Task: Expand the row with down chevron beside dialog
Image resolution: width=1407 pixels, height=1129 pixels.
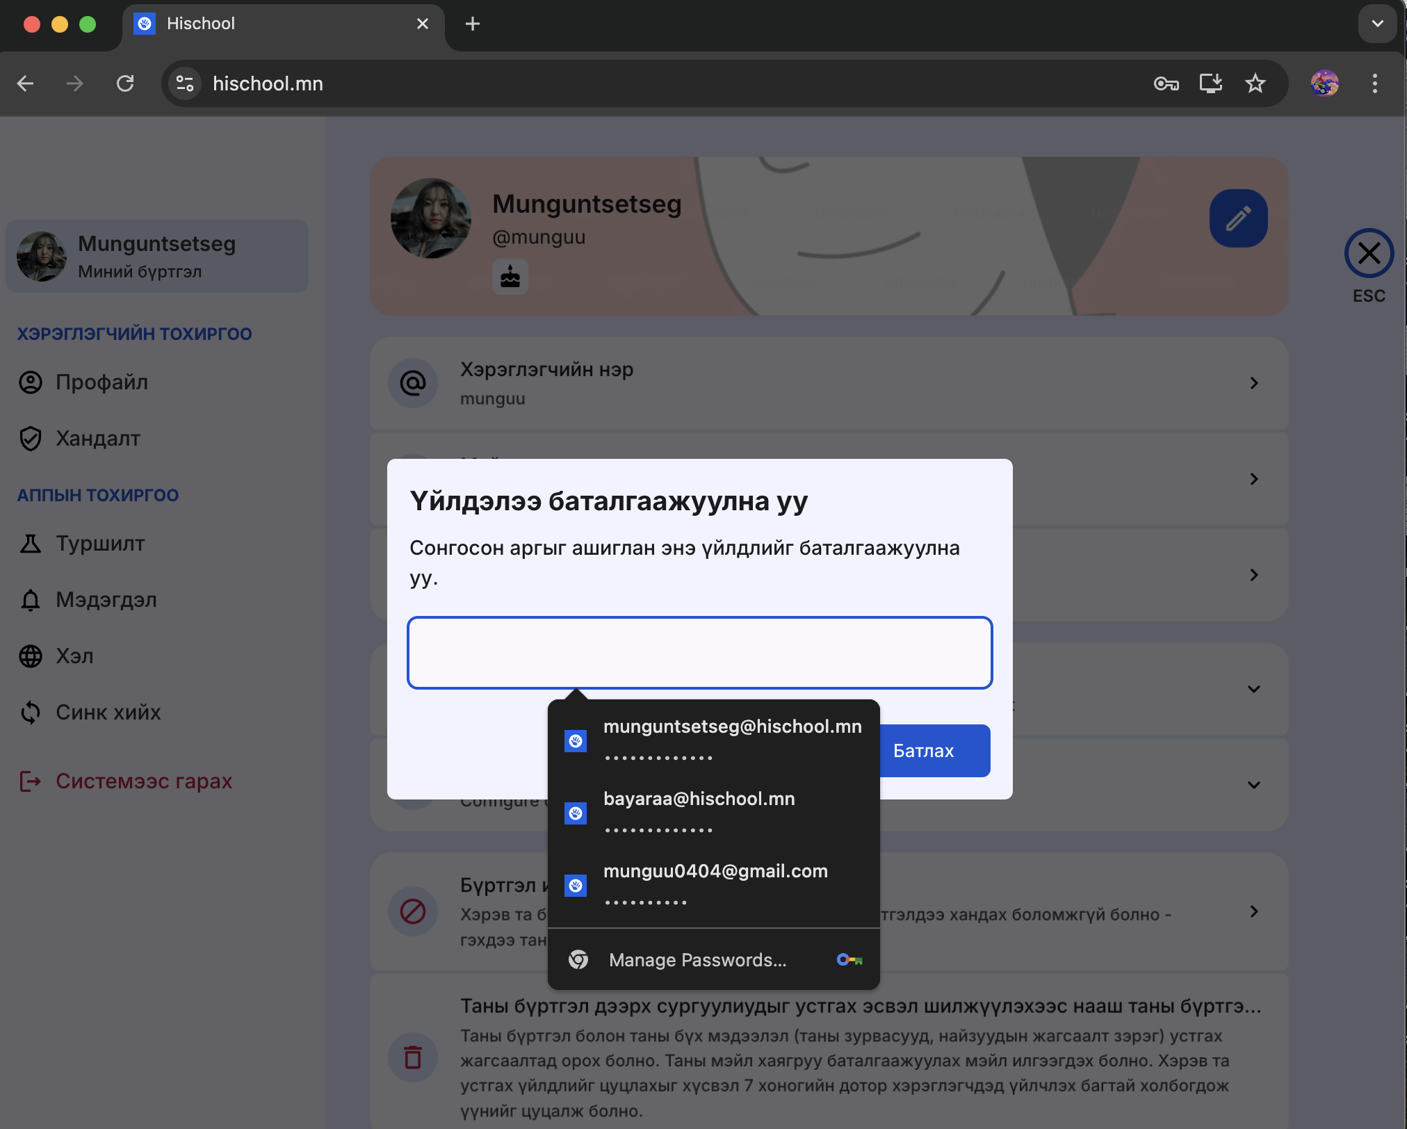Action: [x=1253, y=689]
